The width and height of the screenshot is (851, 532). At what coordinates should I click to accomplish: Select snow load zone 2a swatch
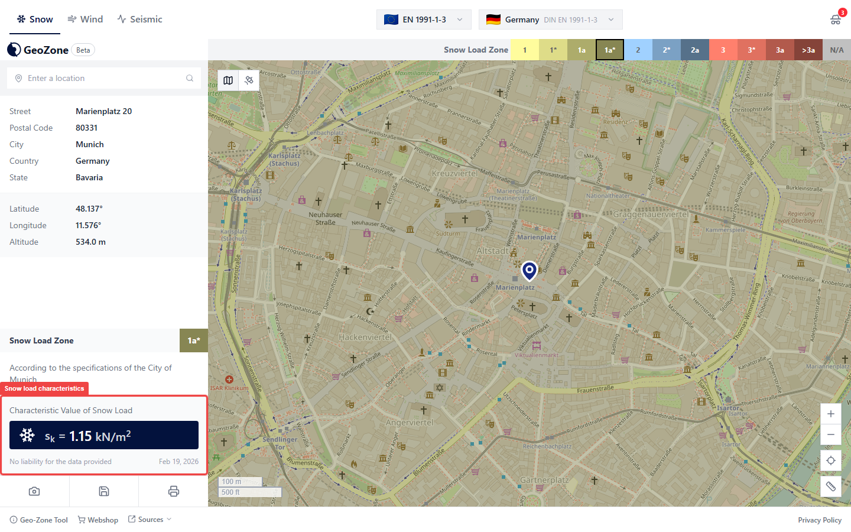[694, 50]
